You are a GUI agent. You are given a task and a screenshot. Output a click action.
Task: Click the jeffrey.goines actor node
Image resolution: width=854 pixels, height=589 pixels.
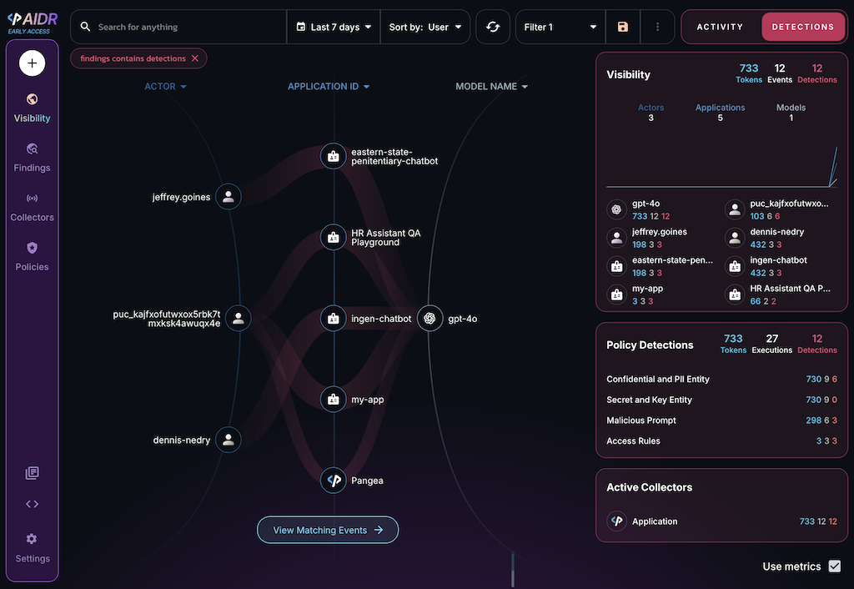[229, 197]
